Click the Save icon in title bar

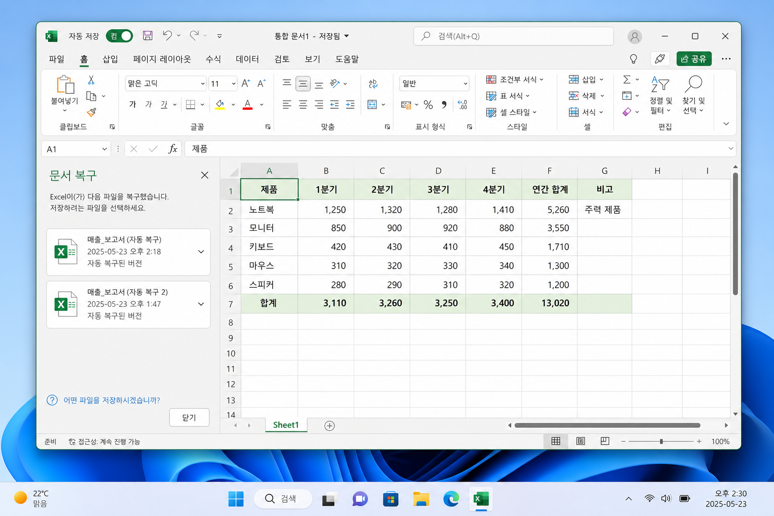click(x=148, y=36)
